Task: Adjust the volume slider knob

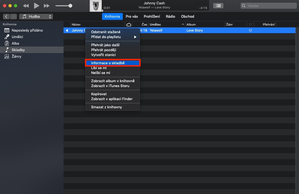Action: click(70, 6)
